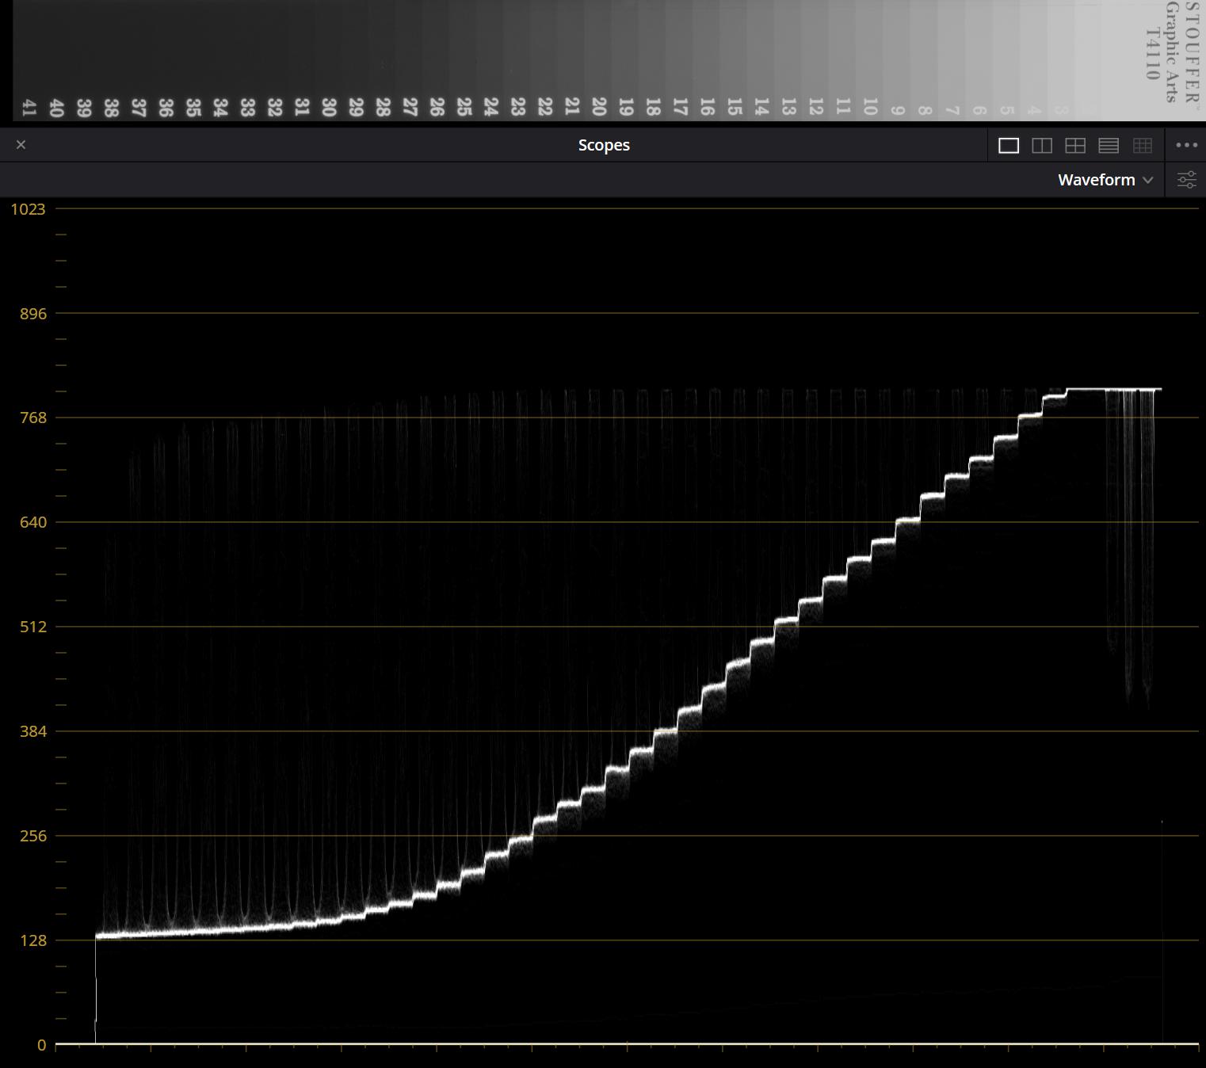1206x1068 pixels.
Task: Click the 128 scale label
Action: point(33,940)
